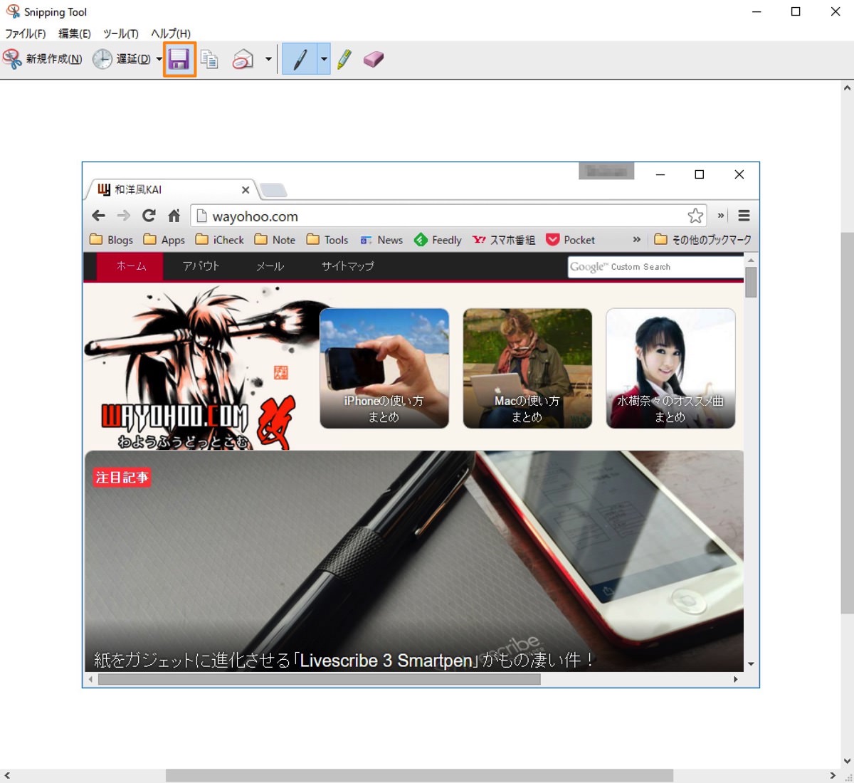Click the extensions overflow chevron beside the star
This screenshot has width=854, height=783.
(x=721, y=216)
